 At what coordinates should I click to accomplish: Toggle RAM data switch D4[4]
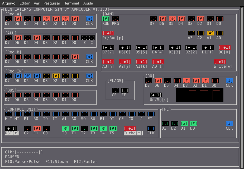click(158, 47)
